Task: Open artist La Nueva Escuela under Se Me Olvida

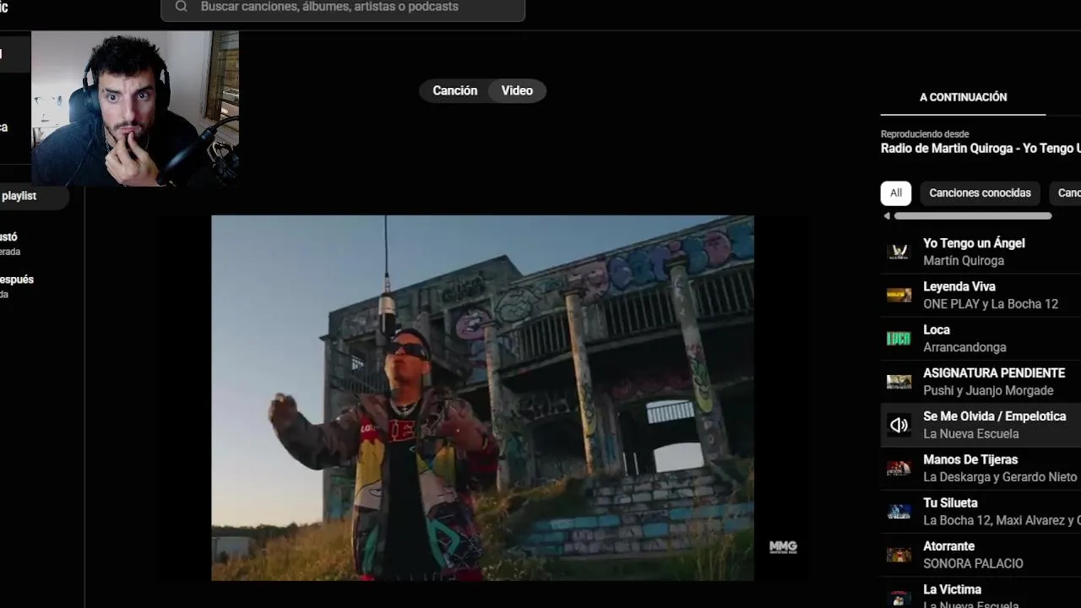Action: [970, 434]
